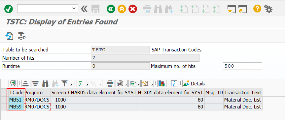Click Maximum no. of hits field
Viewport: 285px width, 120px height.
[242, 66]
